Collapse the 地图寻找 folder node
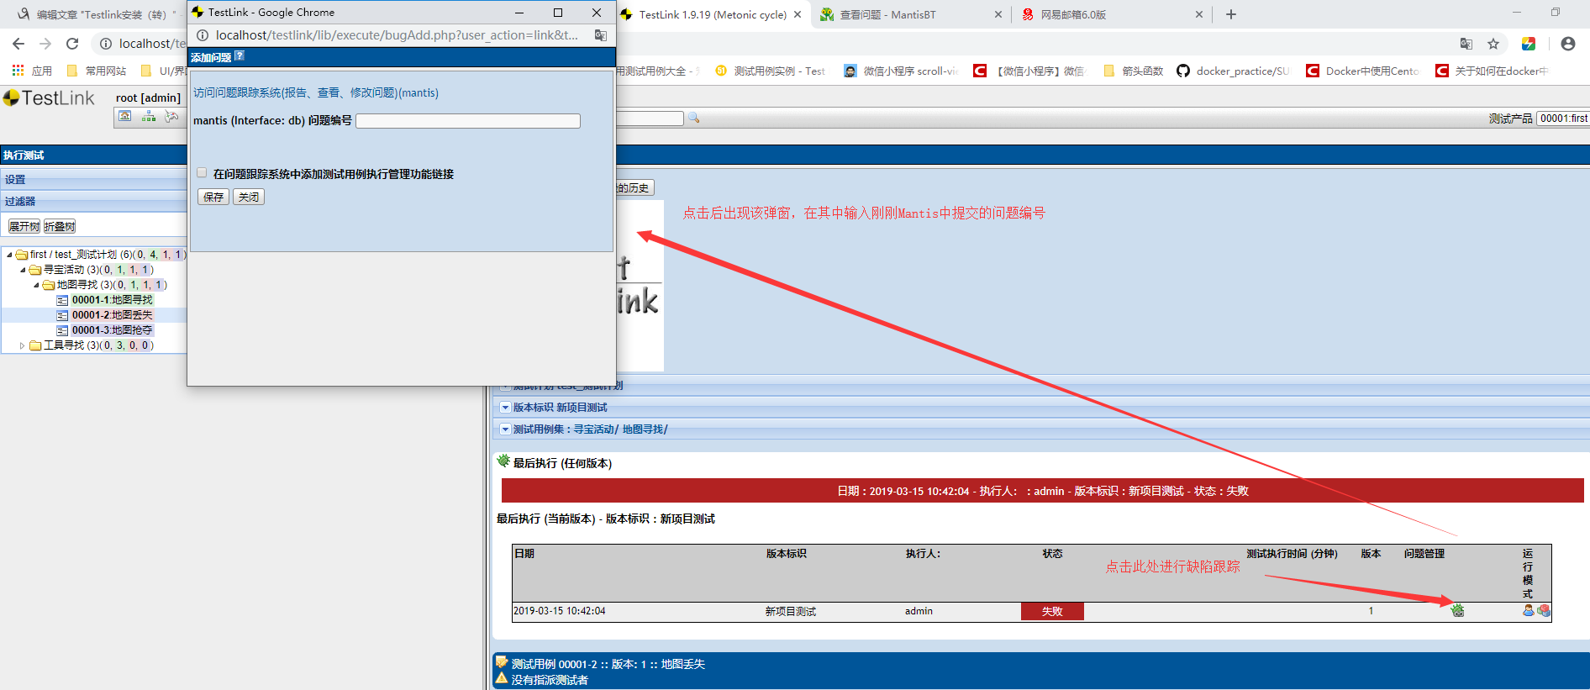Screen dimensions: 1590x690 (x=36, y=285)
